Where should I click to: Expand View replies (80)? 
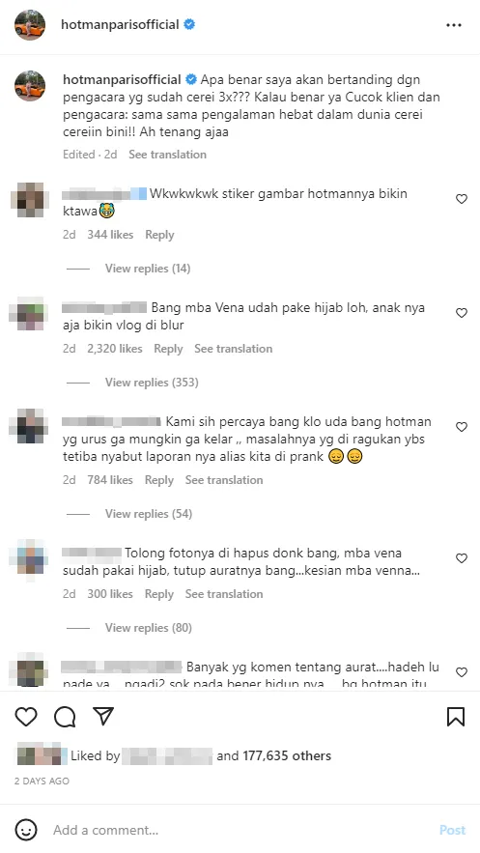149,628
